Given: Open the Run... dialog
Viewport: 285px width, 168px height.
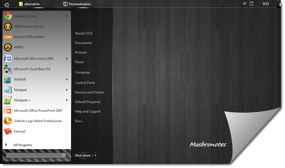Looking at the screenshot, I should tap(79, 121).
